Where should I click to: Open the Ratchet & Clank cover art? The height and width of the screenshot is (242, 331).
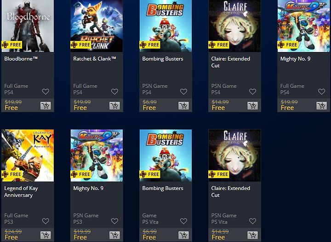pyautogui.click(x=97, y=26)
